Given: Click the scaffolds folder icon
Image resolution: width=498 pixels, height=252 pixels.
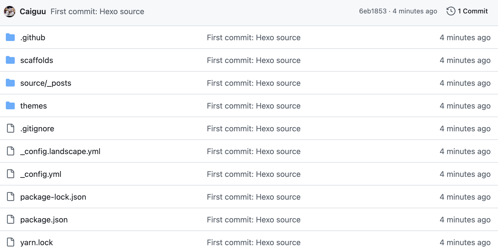Looking at the screenshot, I should click(x=10, y=60).
